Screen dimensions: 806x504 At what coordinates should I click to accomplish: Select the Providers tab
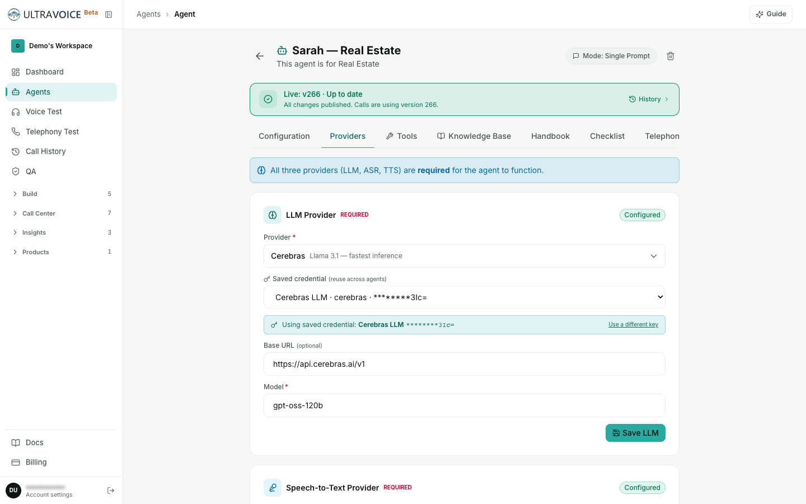(x=348, y=136)
